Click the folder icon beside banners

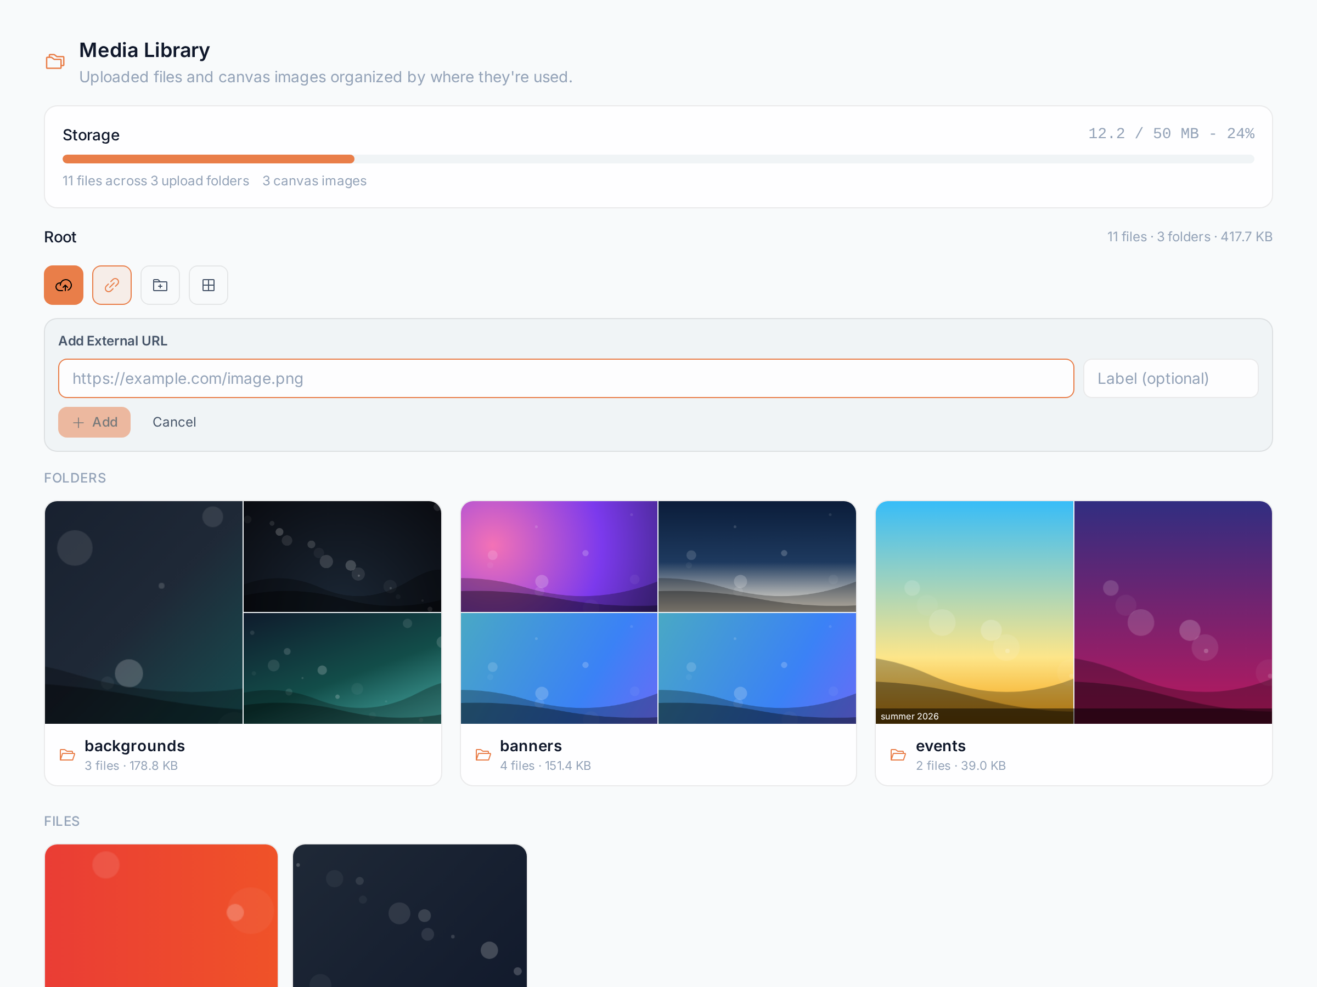click(483, 755)
